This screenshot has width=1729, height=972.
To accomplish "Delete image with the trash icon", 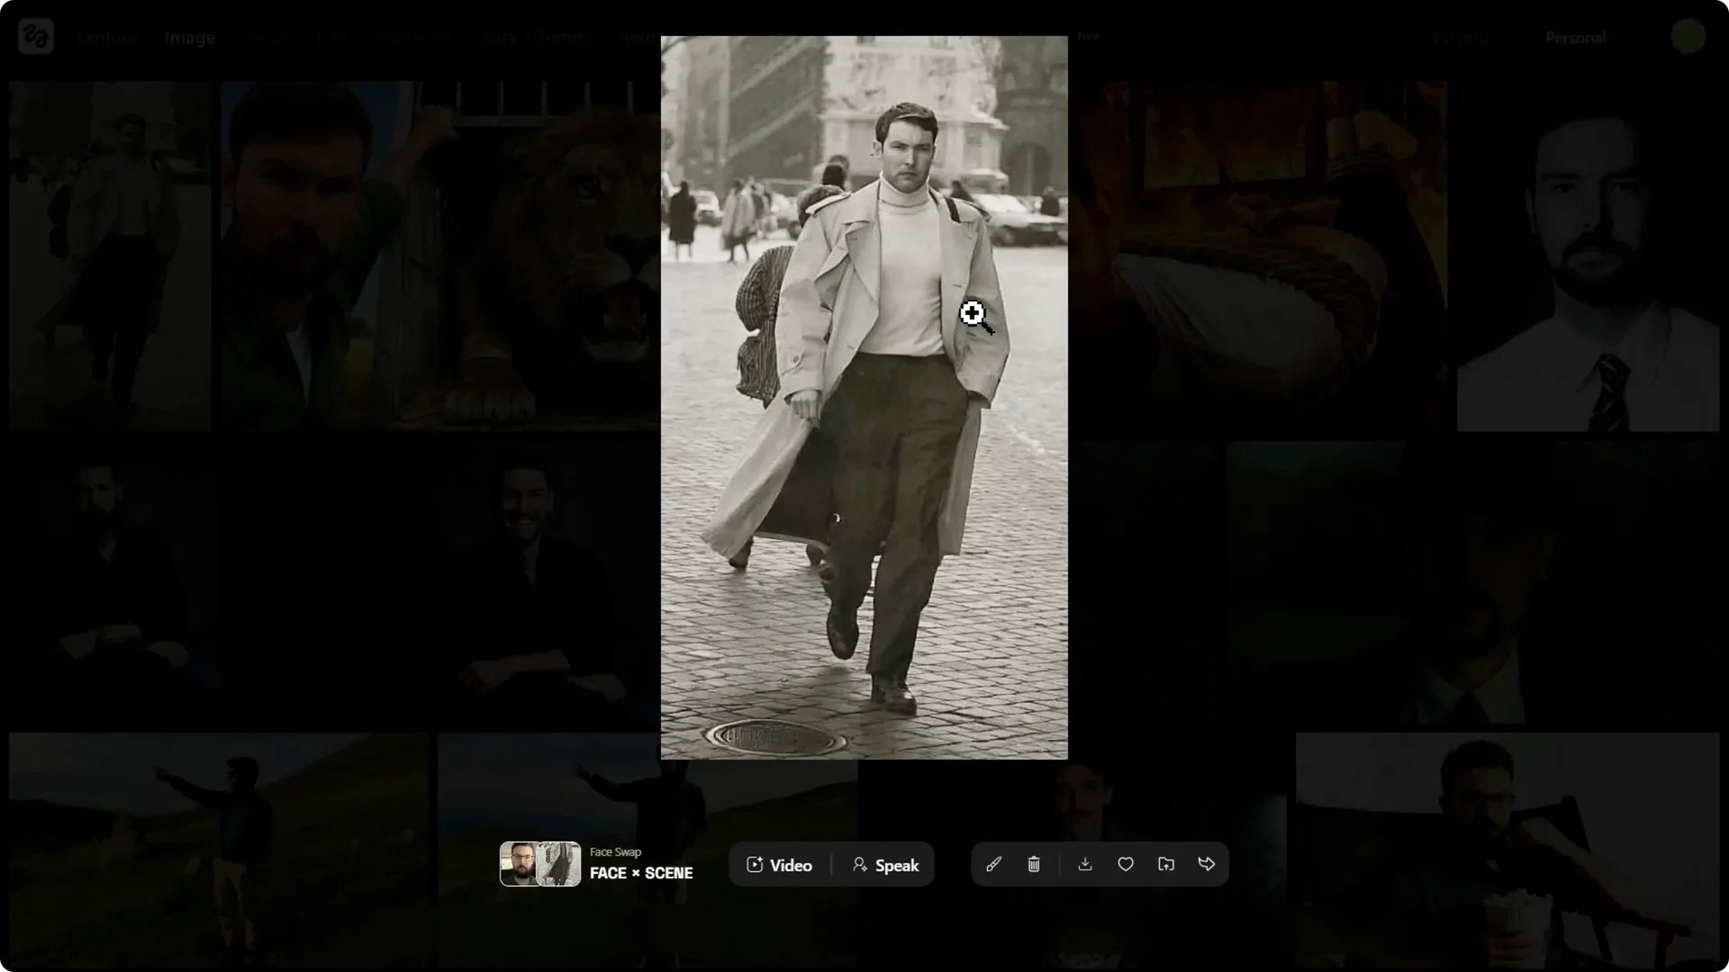I will tap(1034, 865).
